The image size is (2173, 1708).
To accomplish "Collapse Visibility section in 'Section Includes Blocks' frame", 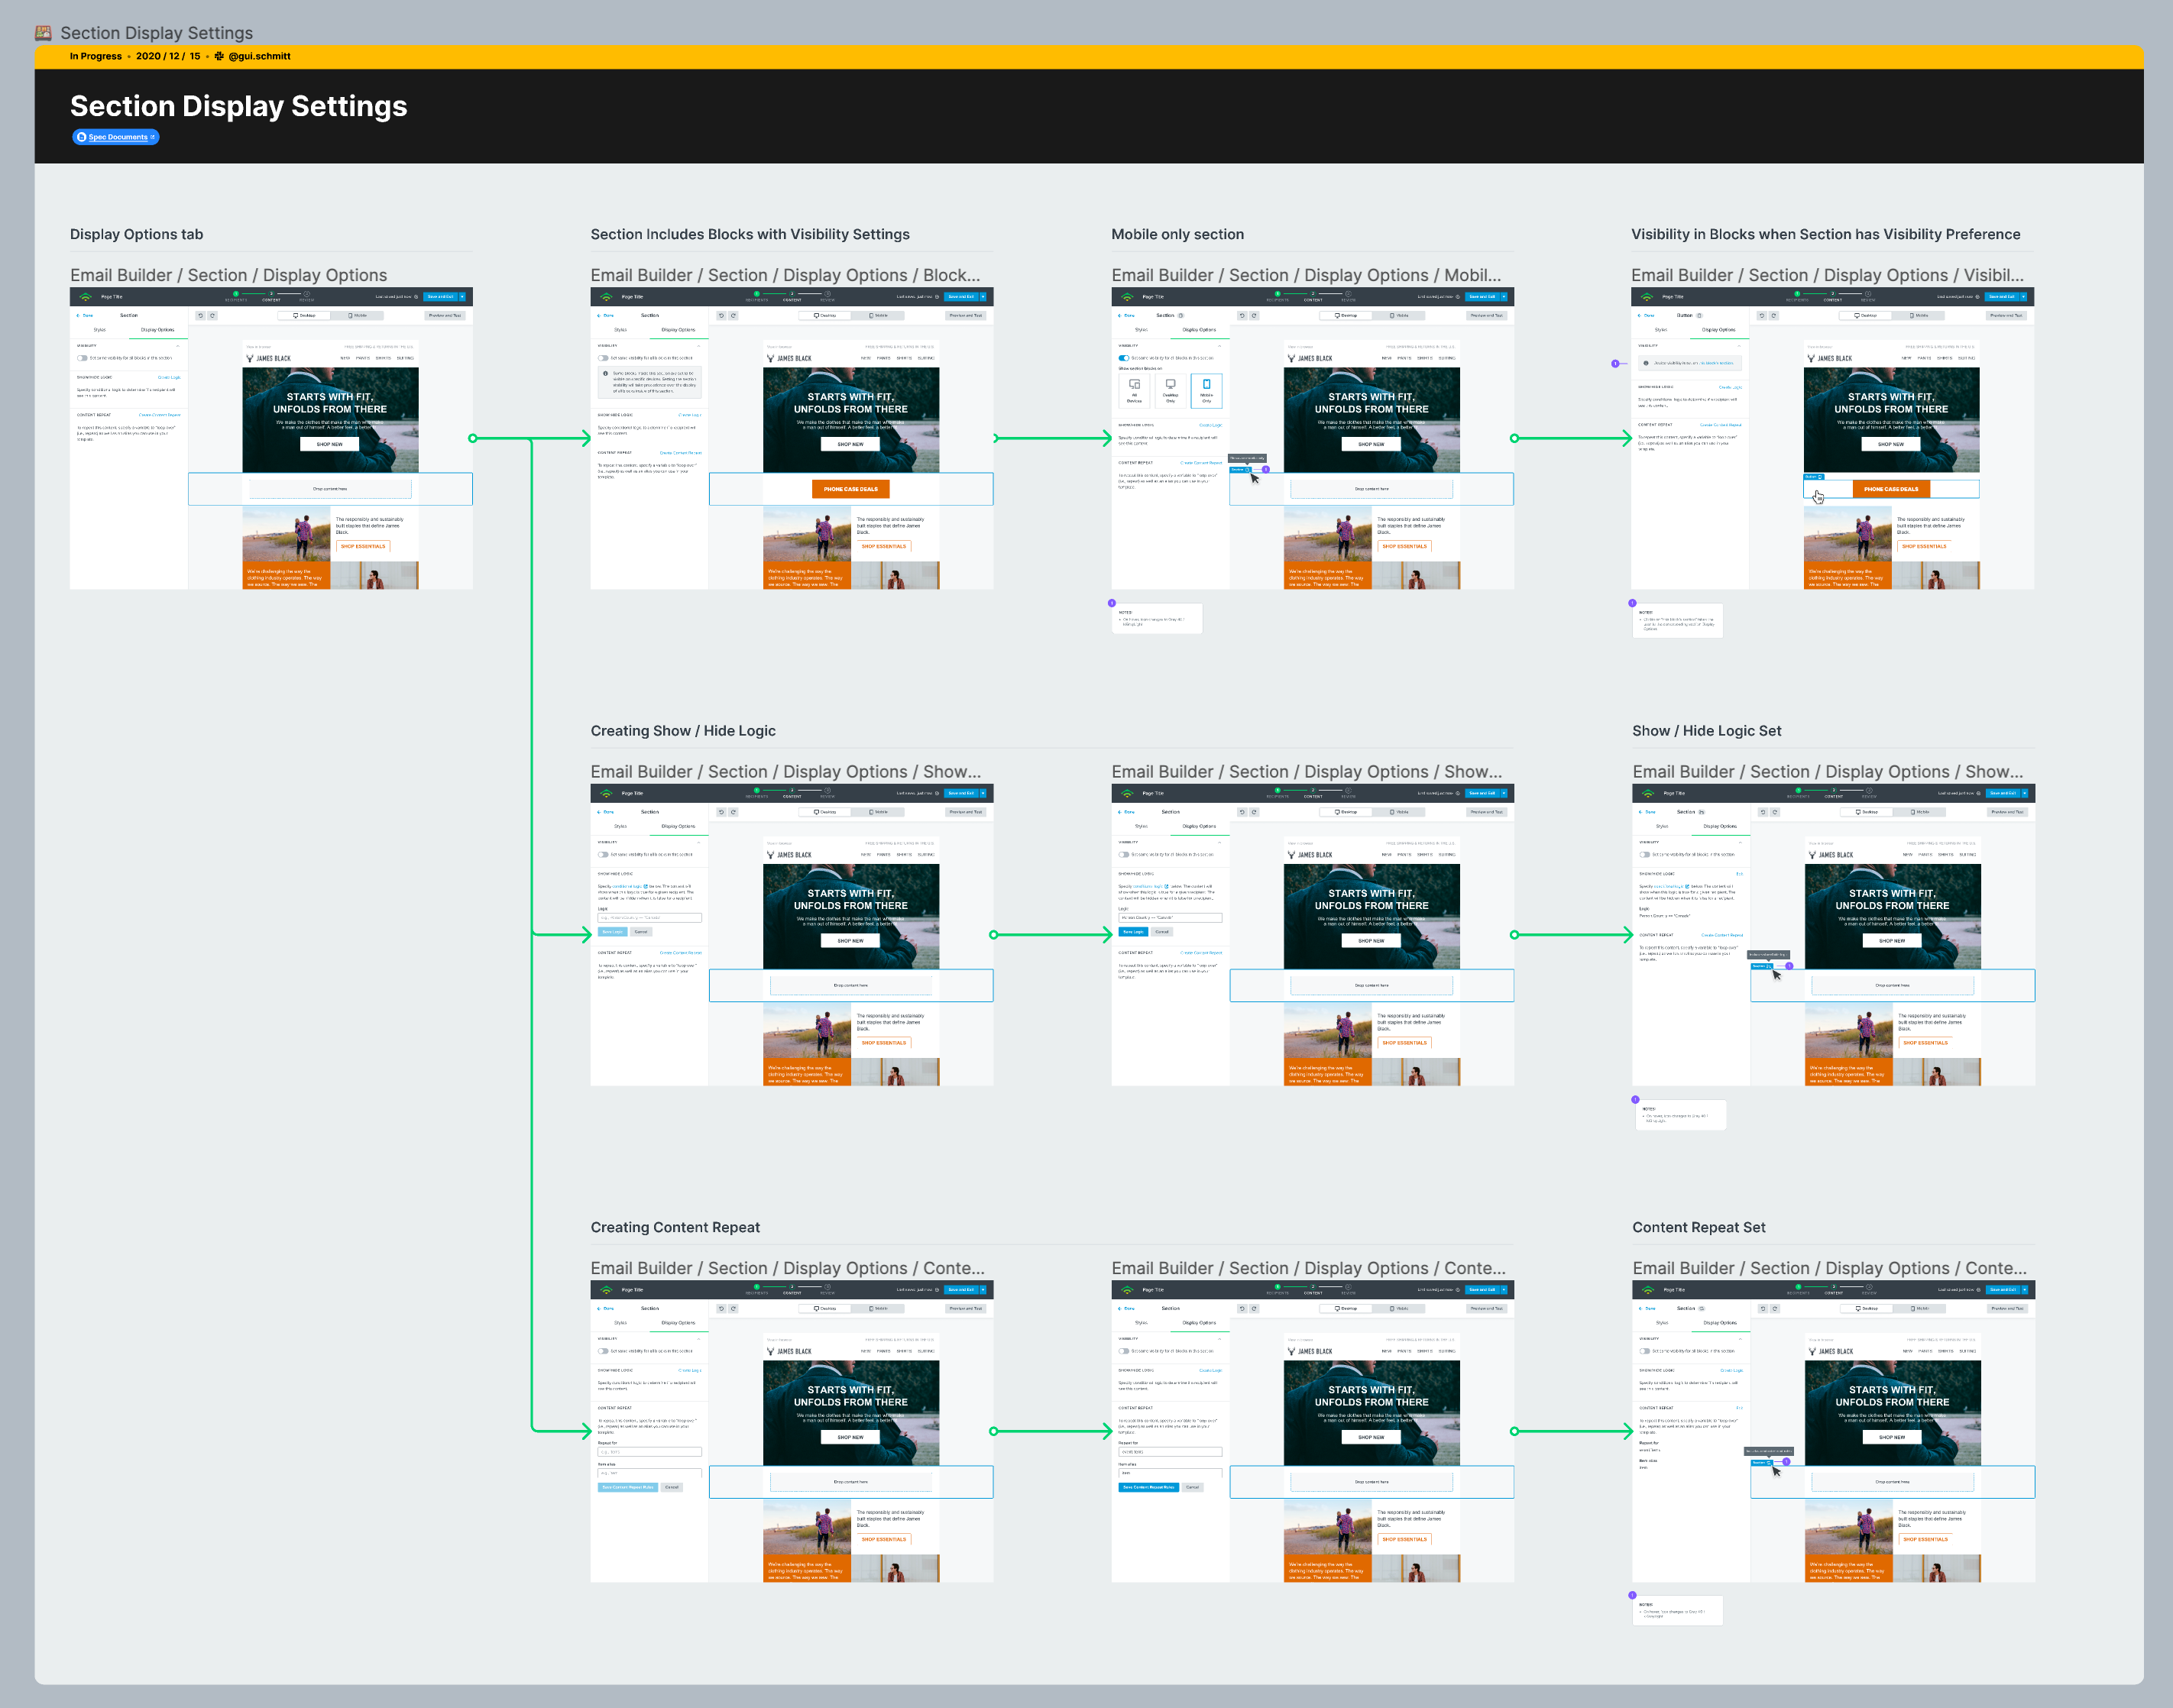I will [x=699, y=345].
